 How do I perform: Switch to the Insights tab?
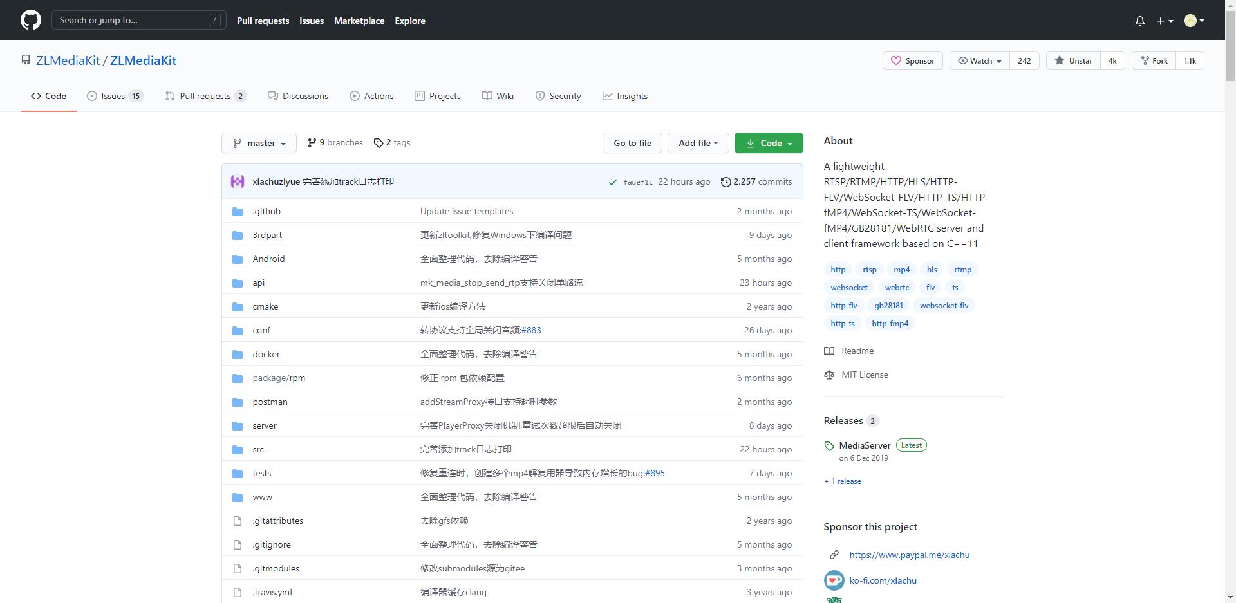[x=625, y=96]
